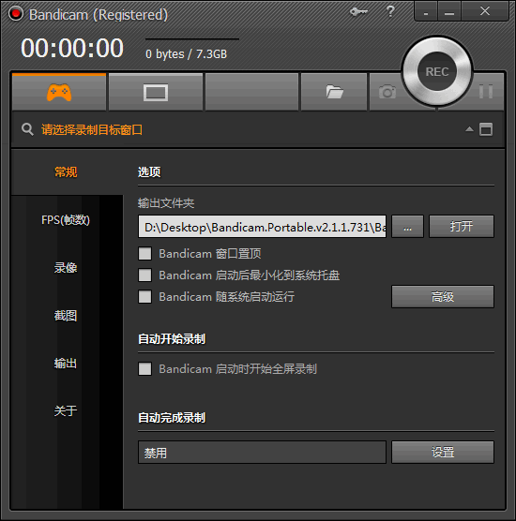The image size is (516, 521).
Task: Toggle 启动后最小化到系统托盘 checkbox
Action: tap(144, 275)
